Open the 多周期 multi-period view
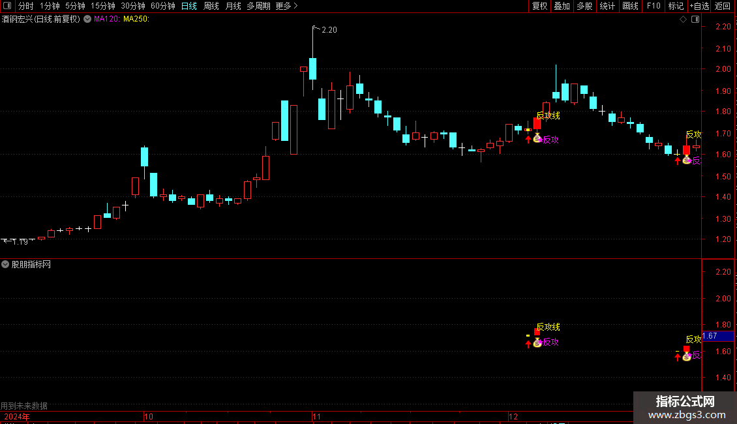The width and height of the screenshot is (737, 424). [258, 6]
